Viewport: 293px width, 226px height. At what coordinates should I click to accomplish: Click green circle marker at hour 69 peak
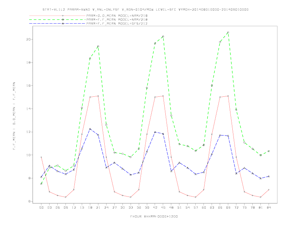pos(228,32)
